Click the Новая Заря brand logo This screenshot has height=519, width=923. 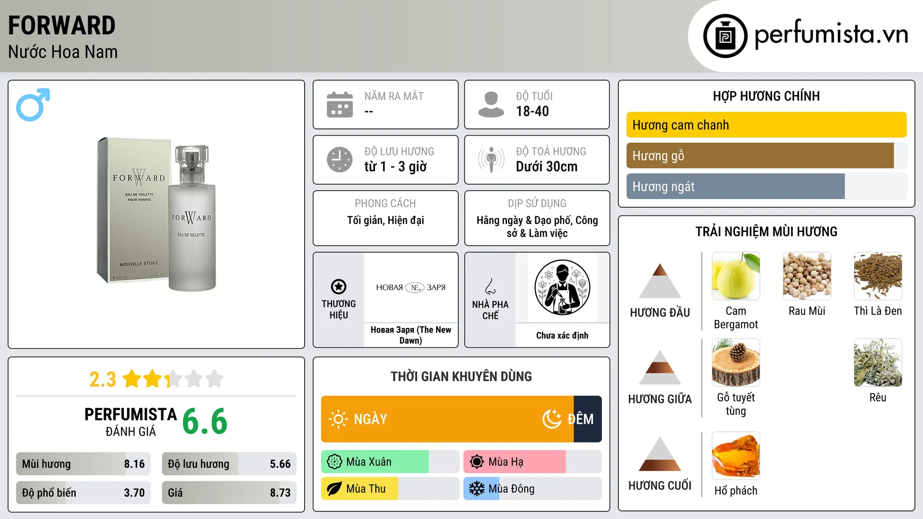(411, 287)
